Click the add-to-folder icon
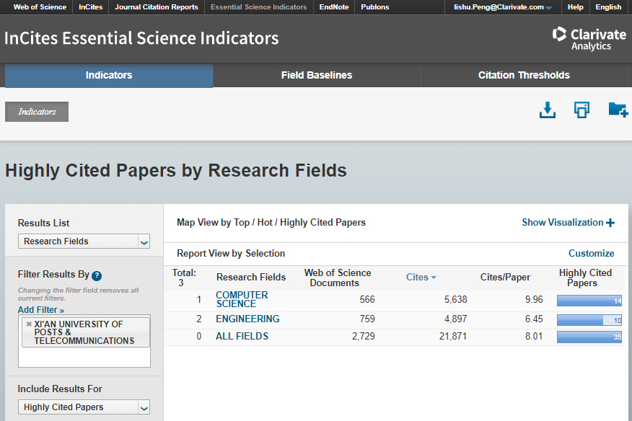The image size is (632, 421). point(618,110)
